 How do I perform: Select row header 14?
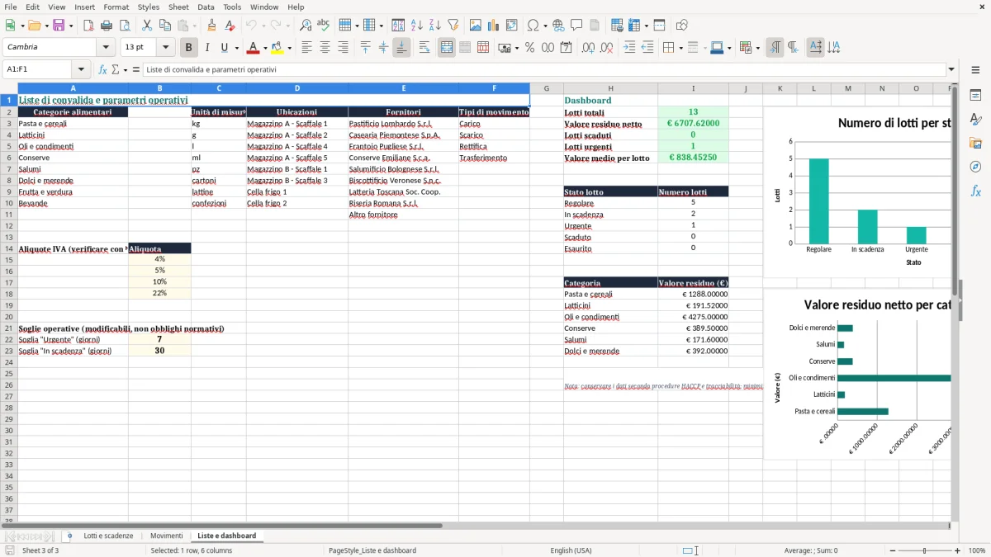point(9,248)
